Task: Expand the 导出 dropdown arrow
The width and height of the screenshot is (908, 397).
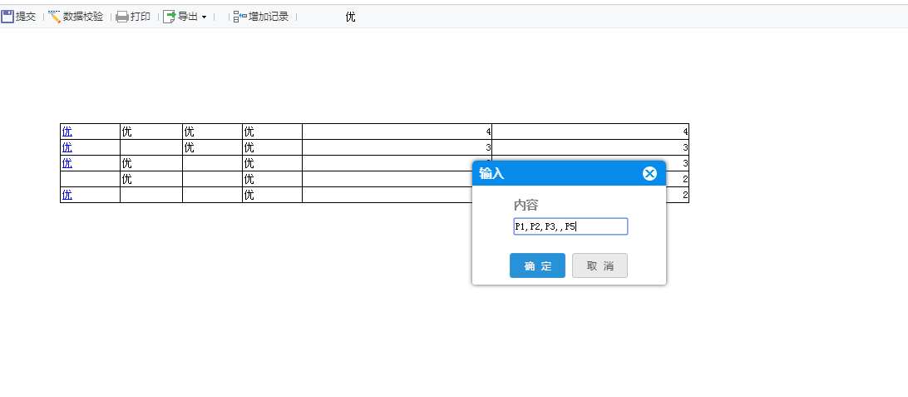Action: click(204, 17)
